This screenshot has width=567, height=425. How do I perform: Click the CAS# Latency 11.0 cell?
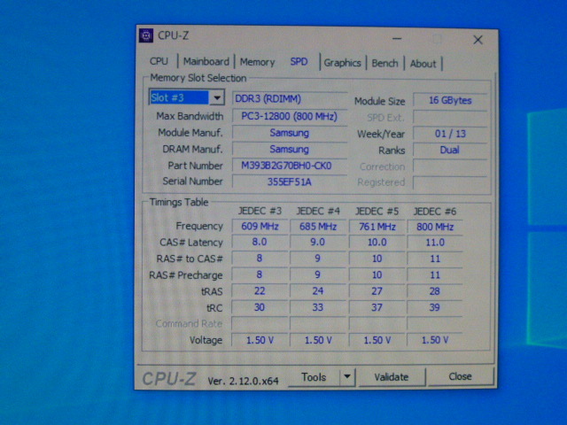pyautogui.click(x=435, y=243)
